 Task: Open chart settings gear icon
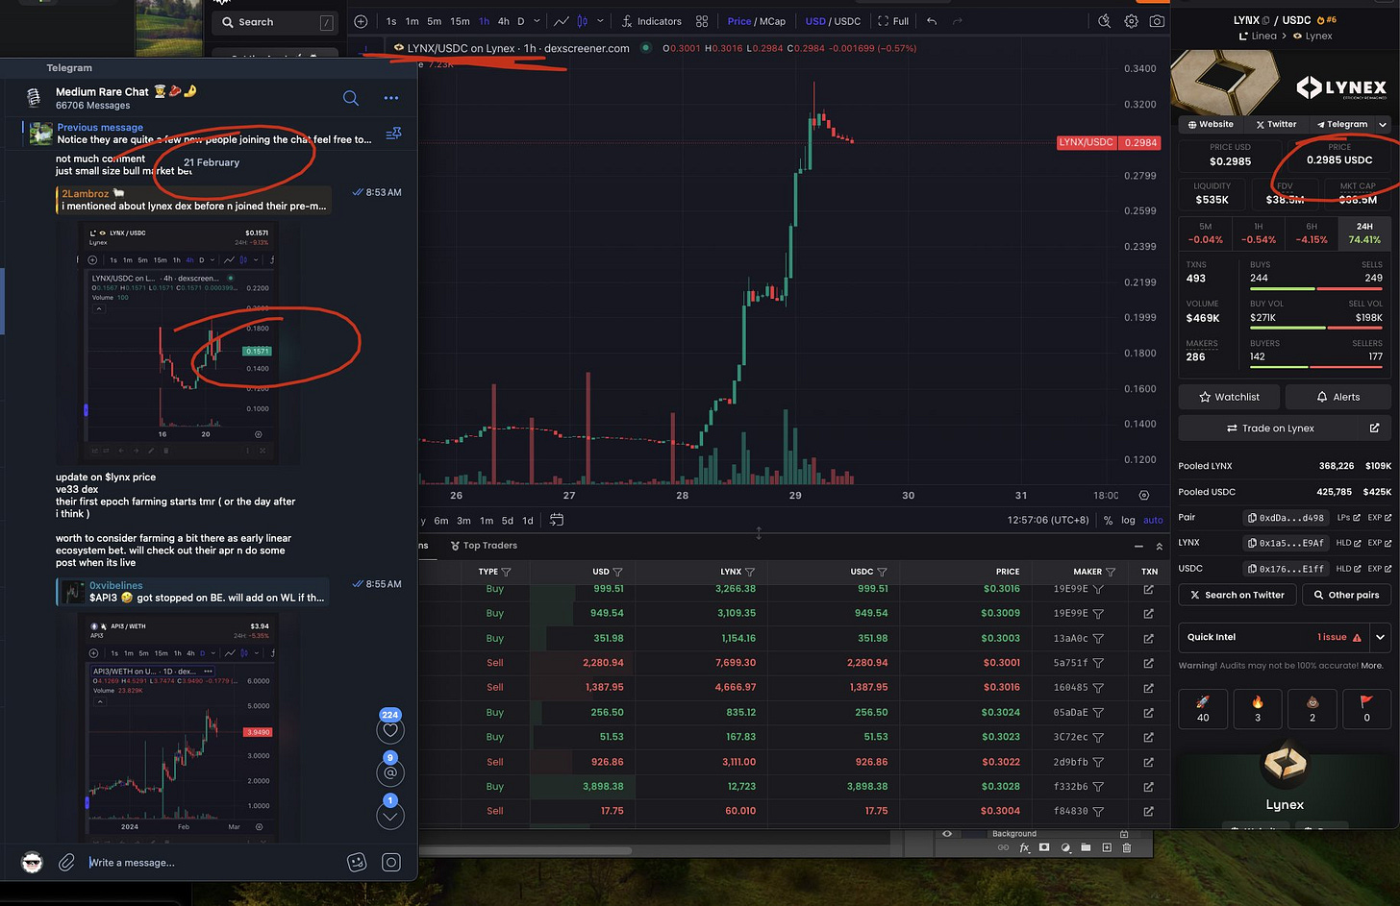1132,21
